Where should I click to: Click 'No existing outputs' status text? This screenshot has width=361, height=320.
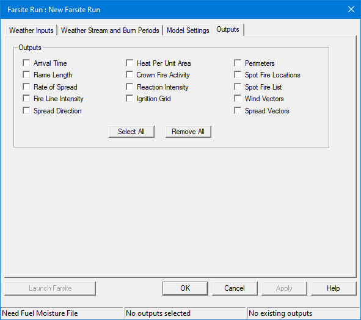click(x=280, y=313)
